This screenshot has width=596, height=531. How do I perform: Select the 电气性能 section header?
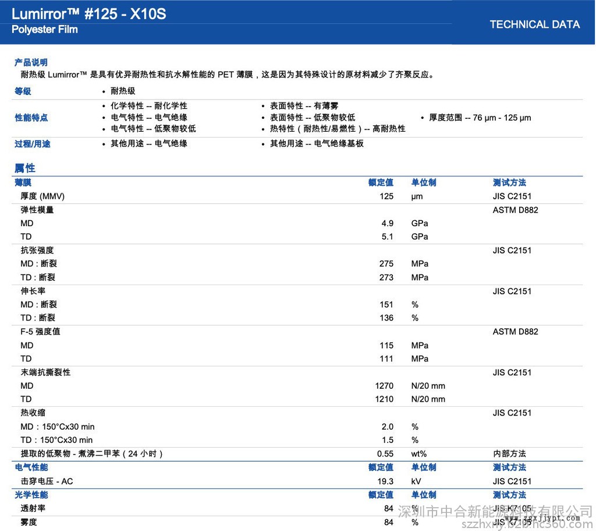(x=31, y=467)
